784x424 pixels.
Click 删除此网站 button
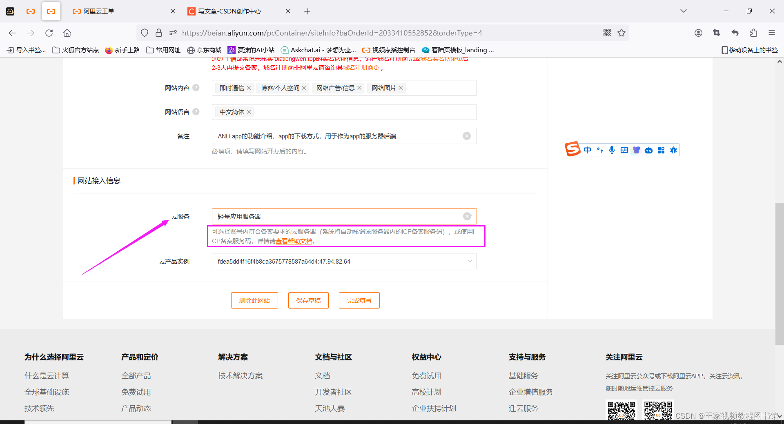254,300
